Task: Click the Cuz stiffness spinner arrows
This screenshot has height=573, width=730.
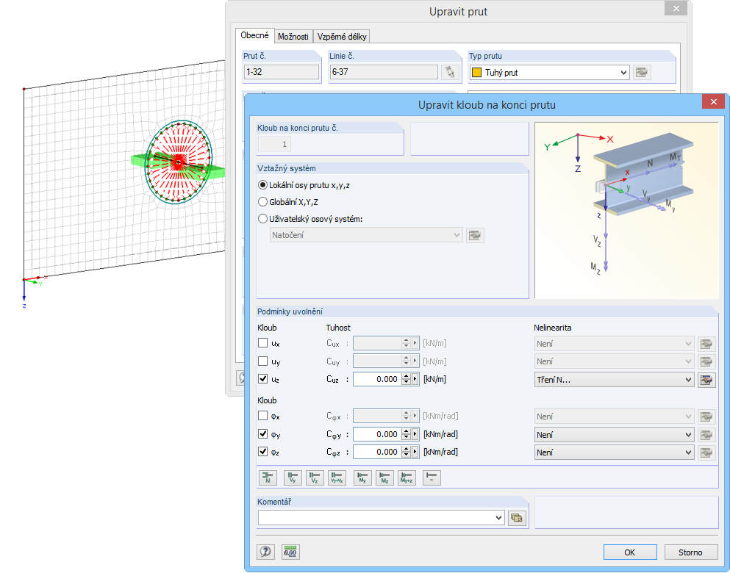Action: [x=406, y=380]
